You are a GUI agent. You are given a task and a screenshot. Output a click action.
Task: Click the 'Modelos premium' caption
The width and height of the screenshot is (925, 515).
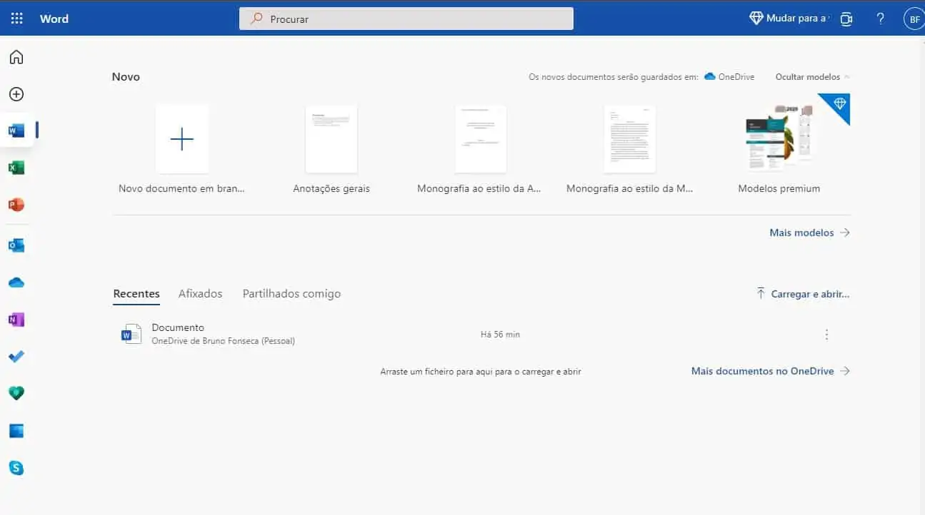tap(779, 189)
